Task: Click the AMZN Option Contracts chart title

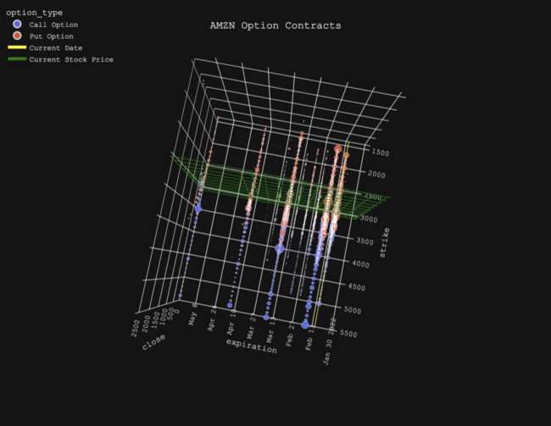Action: [x=275, y=25]
